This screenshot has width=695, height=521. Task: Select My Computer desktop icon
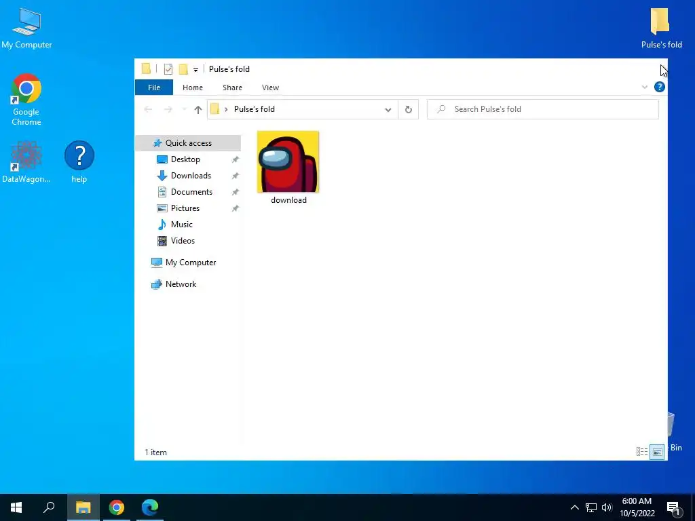[26, 28]
